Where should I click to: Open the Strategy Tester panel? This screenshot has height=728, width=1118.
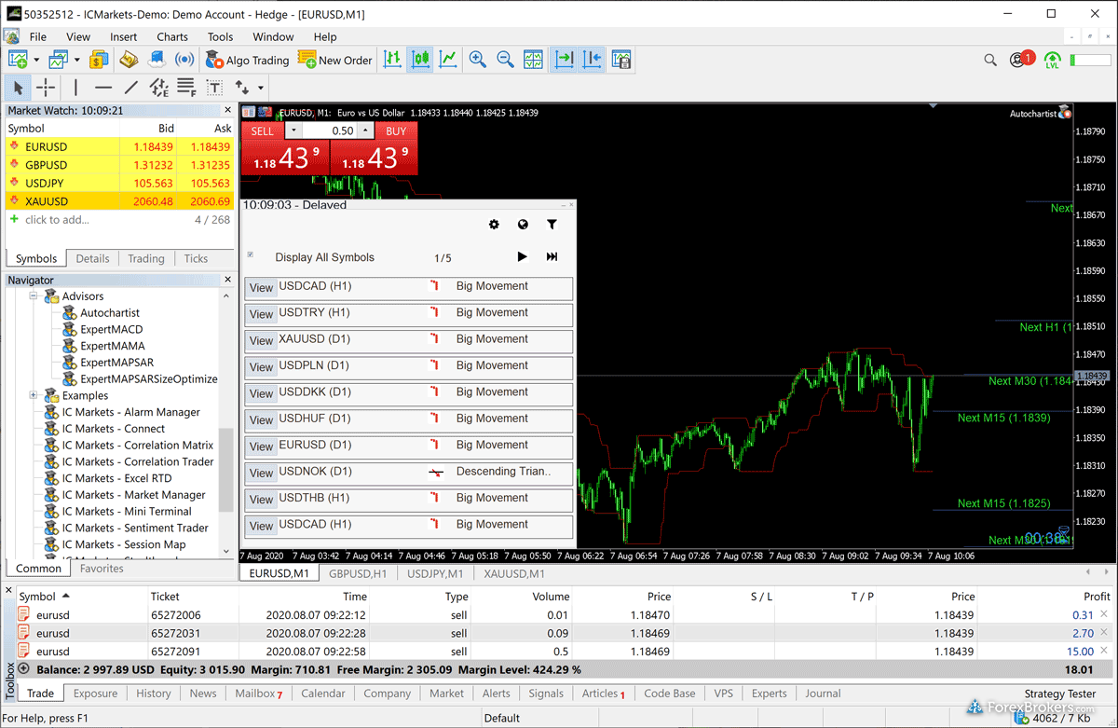tap(1060, 694)
